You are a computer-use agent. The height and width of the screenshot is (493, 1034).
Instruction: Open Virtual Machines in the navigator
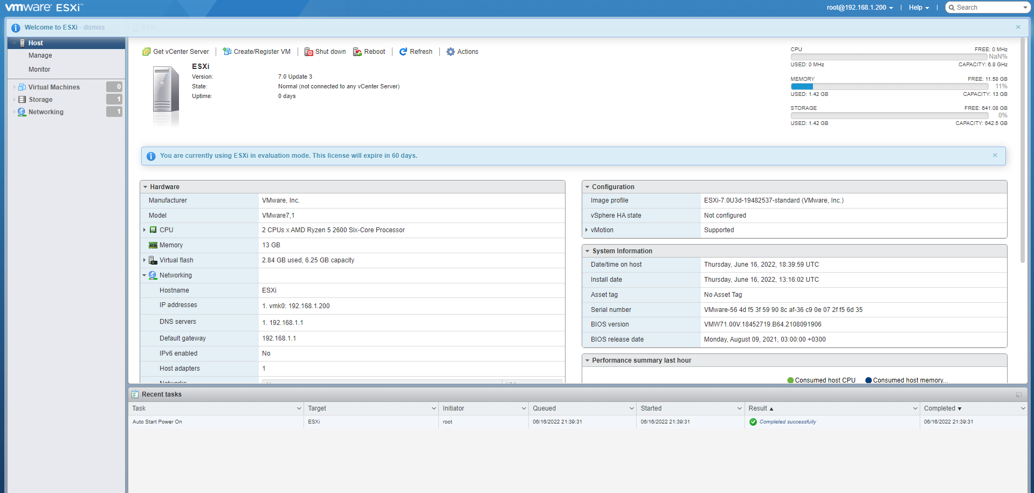pos(54,87)
